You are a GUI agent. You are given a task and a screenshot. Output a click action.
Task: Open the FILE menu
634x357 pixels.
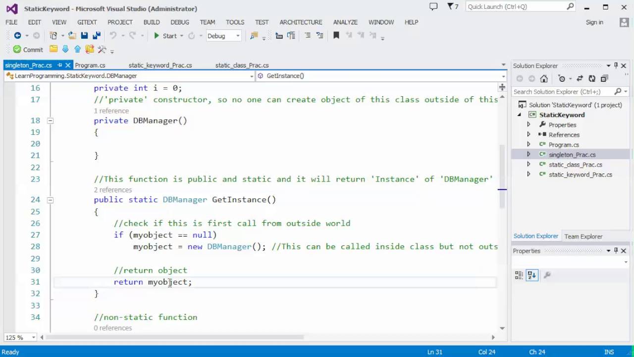click(x=11, y=22)
